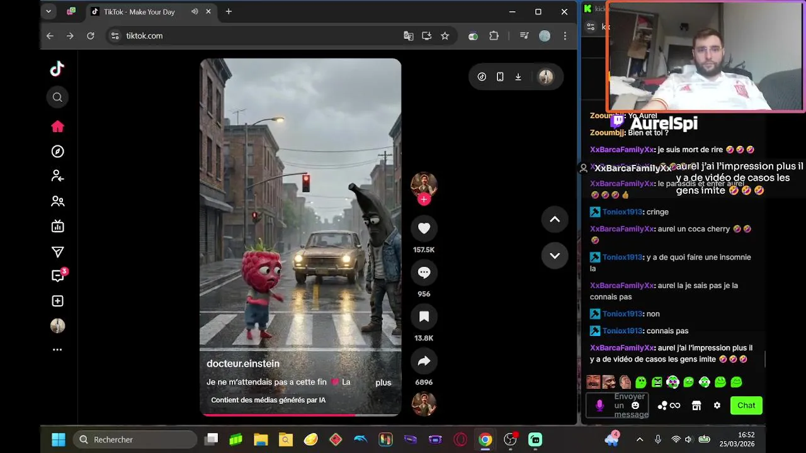Mute the TikTok tab speaker icon
This screenshot has width=806, height=453.
(x=195, y=11)
